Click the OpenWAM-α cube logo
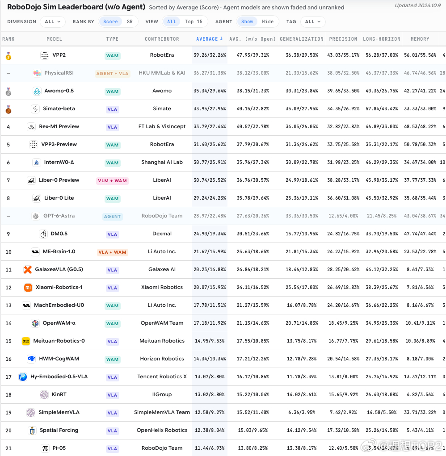 pyautogui.click(x=35, y=323)
